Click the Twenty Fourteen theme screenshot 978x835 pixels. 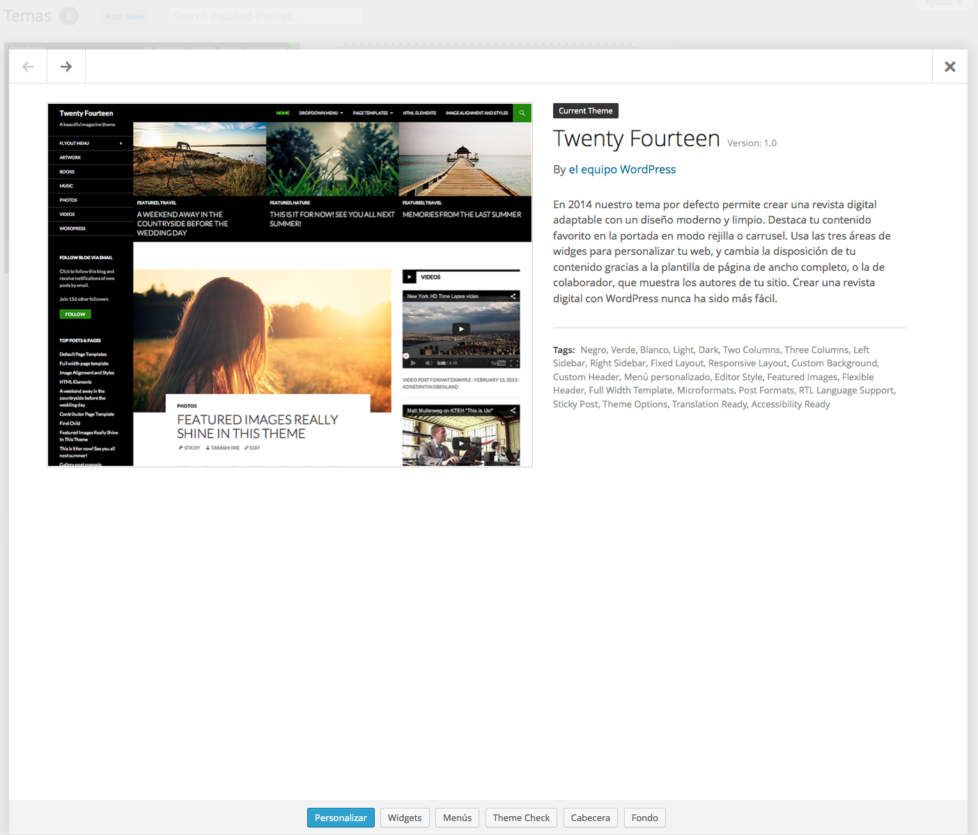pos(290,285)
